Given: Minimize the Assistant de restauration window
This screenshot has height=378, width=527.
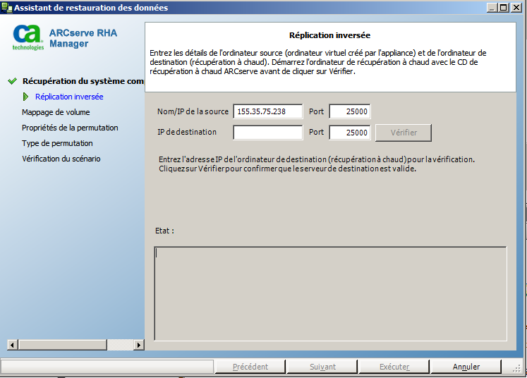Looking at the screenshot, I should pos(492,7).
